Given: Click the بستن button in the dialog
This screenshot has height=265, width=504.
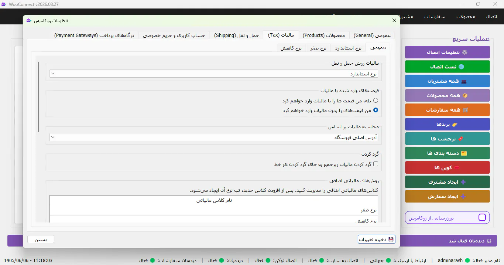Looking at the screenshot, I should tap(41, 239).
